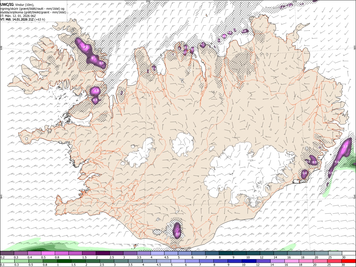Select the light gray 25–30 swatch, upper legend

point(335,253)
